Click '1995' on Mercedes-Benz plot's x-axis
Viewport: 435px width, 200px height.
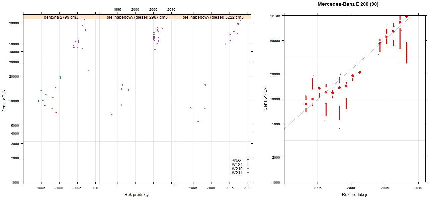click(317, 188)
